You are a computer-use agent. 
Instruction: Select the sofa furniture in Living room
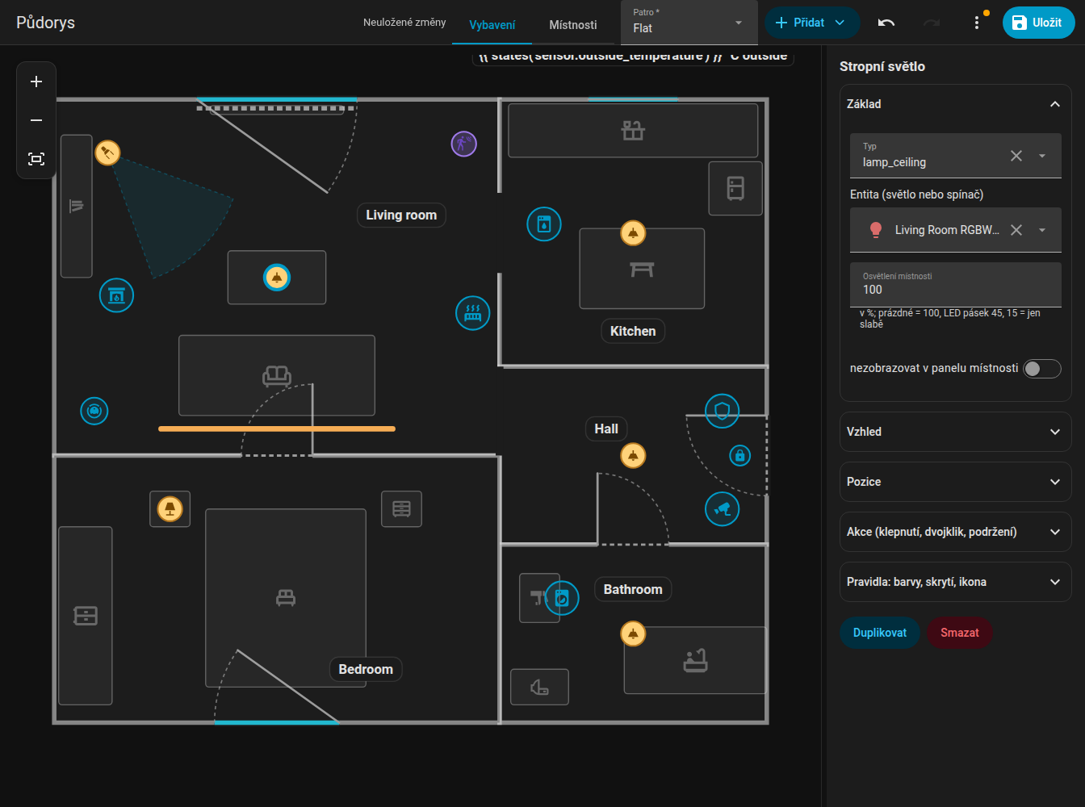click(277, 376)
